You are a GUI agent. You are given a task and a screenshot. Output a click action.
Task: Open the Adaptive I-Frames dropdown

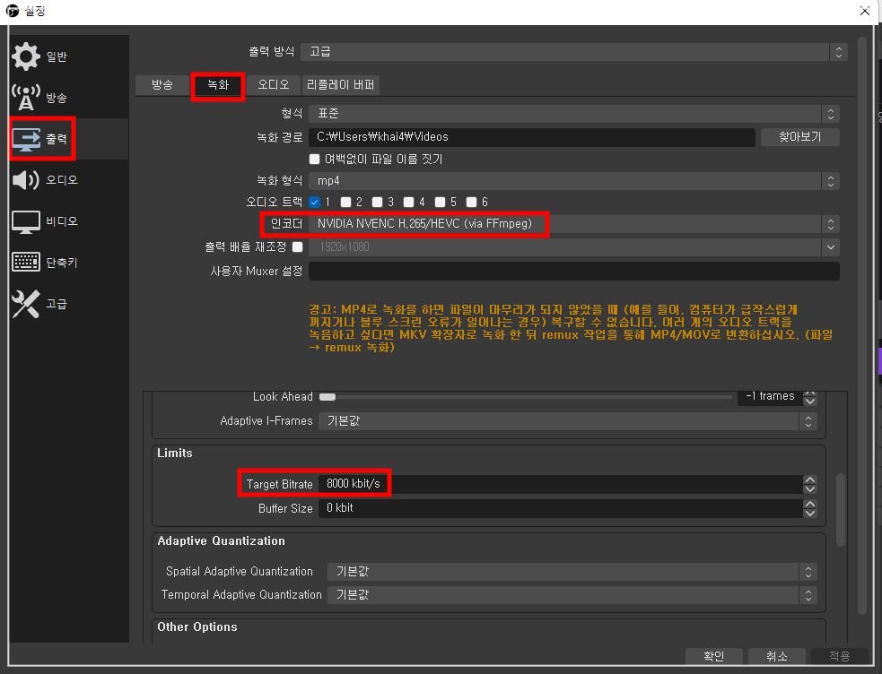pos(568,421)
